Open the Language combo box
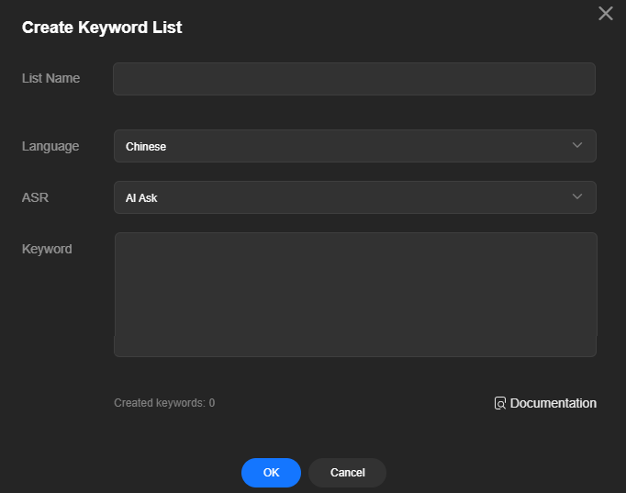The image size is (626, 493). point(355,146)
